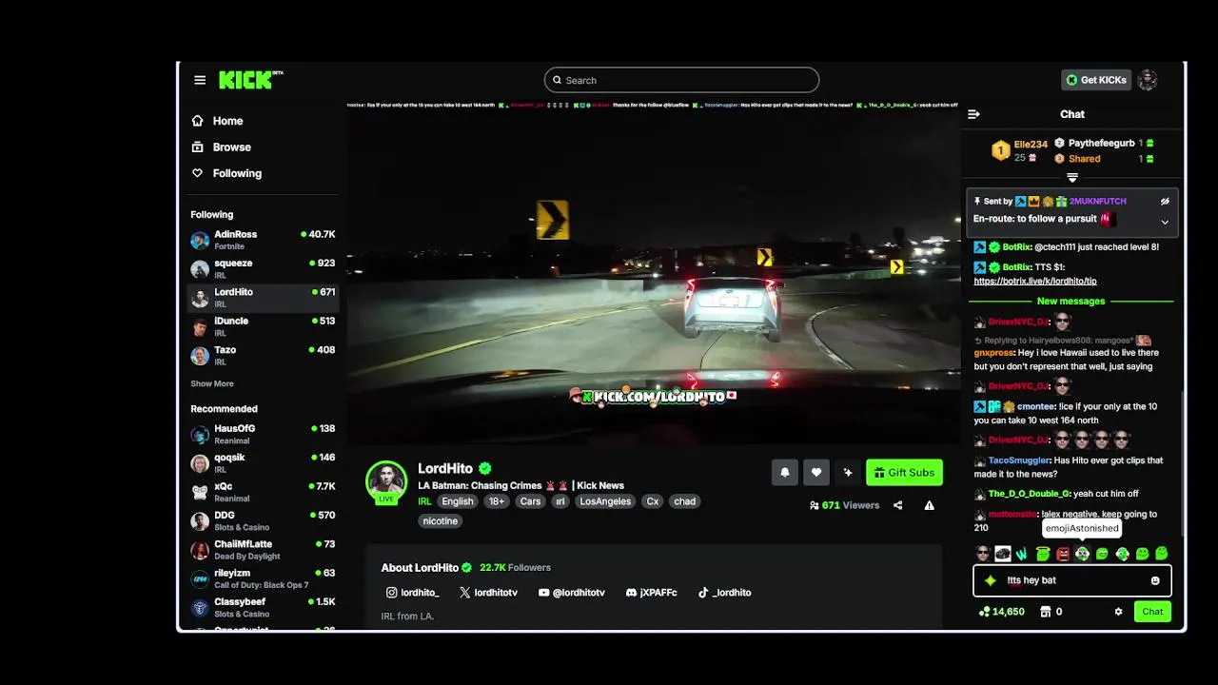
Task: Open the hamburger sidebar menu
Action: [200, 80]
